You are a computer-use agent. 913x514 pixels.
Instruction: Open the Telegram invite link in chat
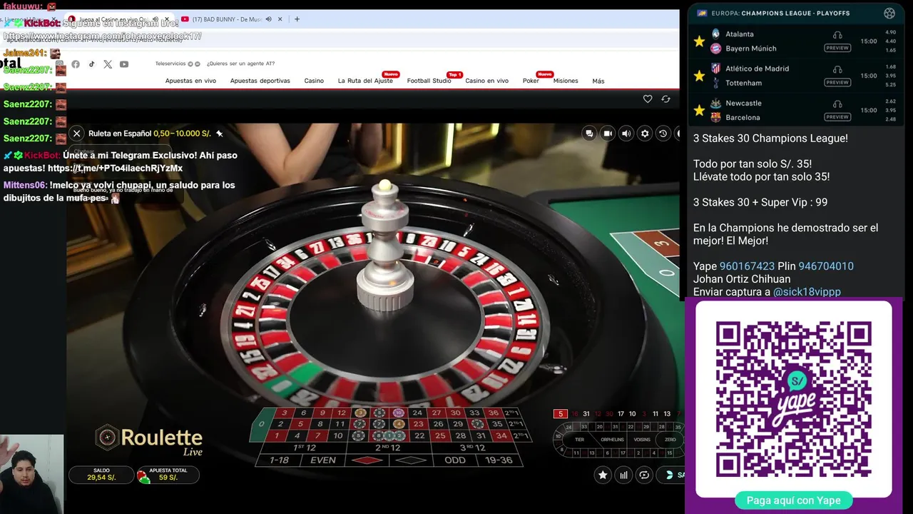[x=116, y=168]
